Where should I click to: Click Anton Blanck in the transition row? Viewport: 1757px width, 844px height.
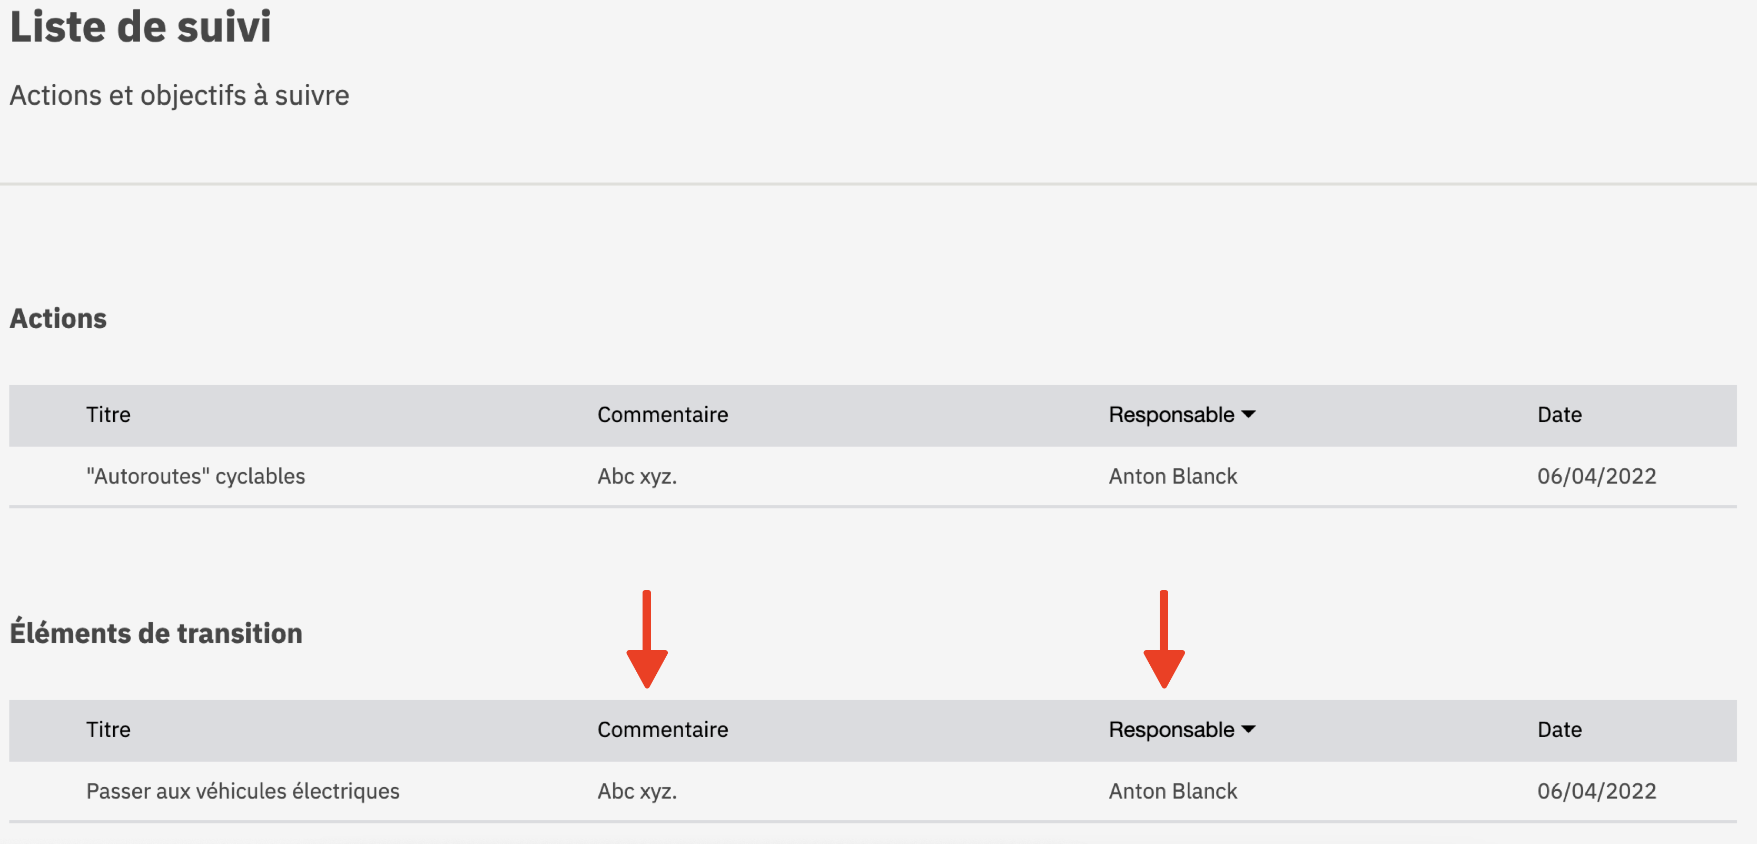coord(1172,791)
